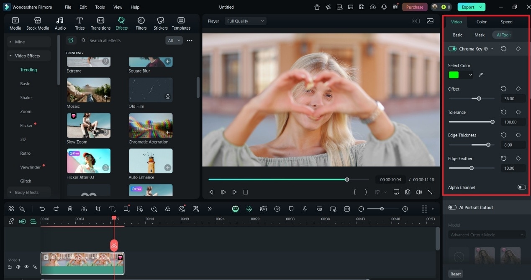Viewport: 531px width, 280px height.
Task: Toggle Video 1 track visibility eye
Action: coord(26,267)
